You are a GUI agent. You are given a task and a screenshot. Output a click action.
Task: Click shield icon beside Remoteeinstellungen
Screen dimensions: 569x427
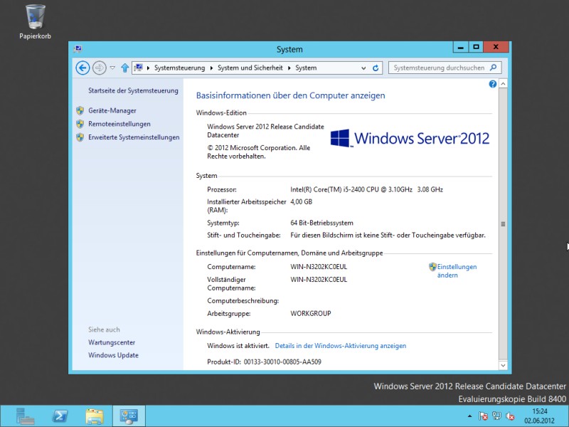pyautogui.click(x=80, y=124)
